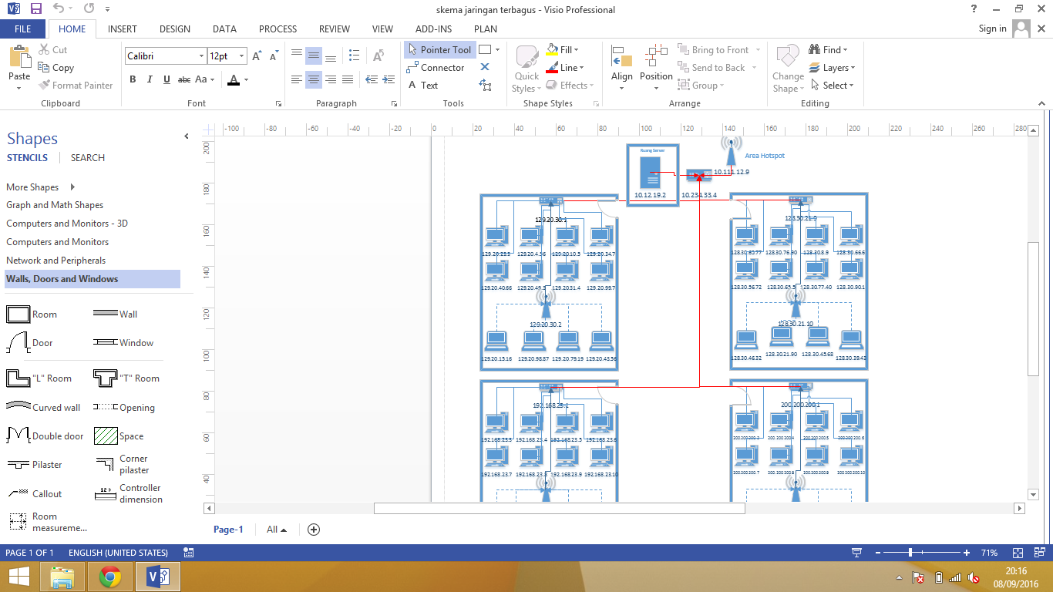Open Computers and Monitors - 3D stencil
Image resolution: width=1053 pixels, height=592 pixels.
[x=67, y=224]
